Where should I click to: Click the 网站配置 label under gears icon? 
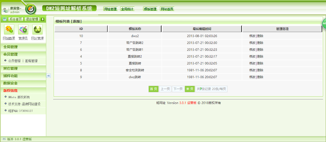click(x=9, y=38)
